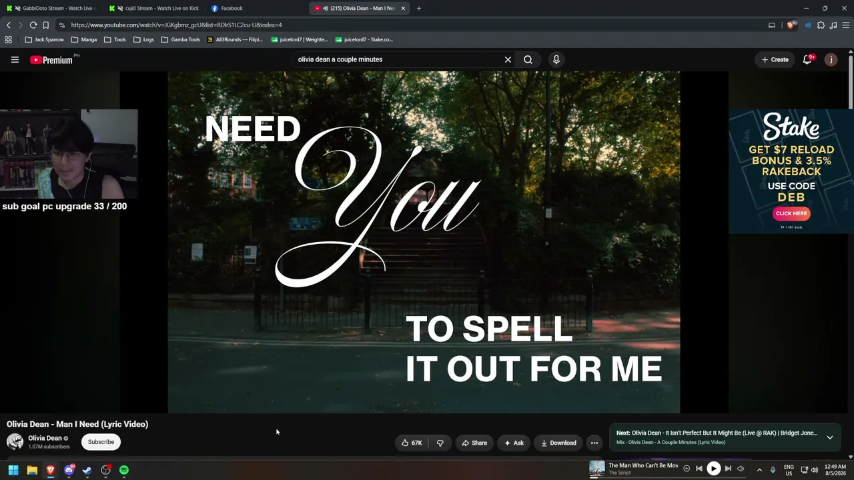Open the YouTube guide hamburger menu

[x=15, y=59]
